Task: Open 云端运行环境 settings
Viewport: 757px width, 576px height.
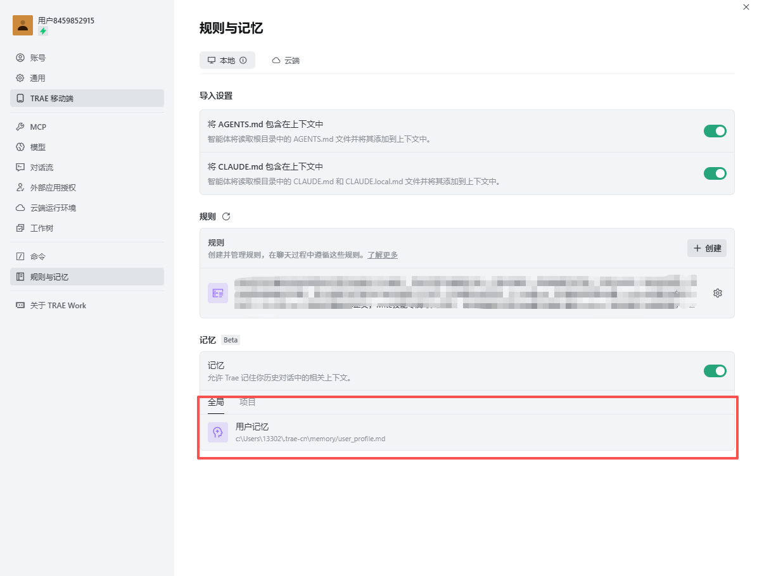Action: click(x=87, y=208)
